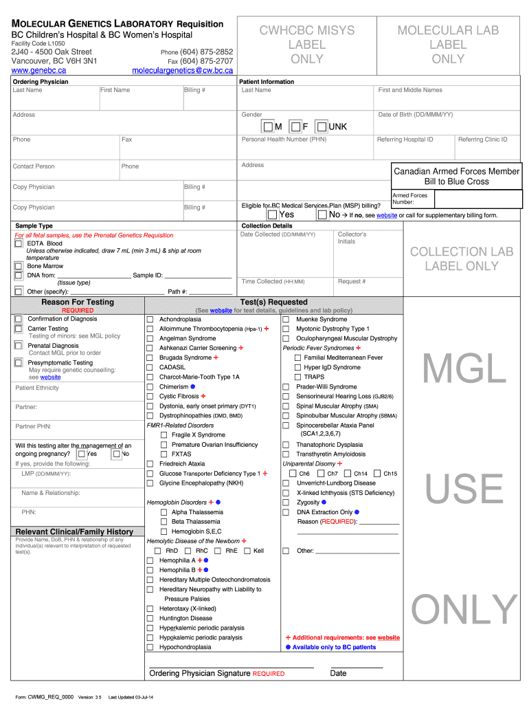This screenshot has width=529, height=704.
Task: Tick the Bone Marrow sample checkbox
Action: (19, 266)
